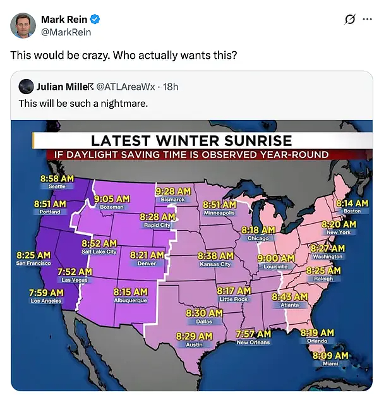Screen dimensions: 379x395
Task: Click the blue verified badge
Action: (95, 20)
